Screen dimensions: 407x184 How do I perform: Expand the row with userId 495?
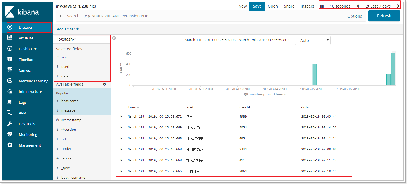point(121,138)
